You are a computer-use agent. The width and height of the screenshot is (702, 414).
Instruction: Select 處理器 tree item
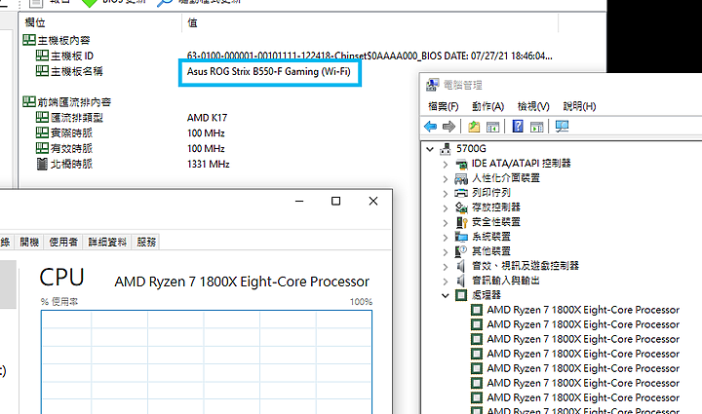coord(487,295)
